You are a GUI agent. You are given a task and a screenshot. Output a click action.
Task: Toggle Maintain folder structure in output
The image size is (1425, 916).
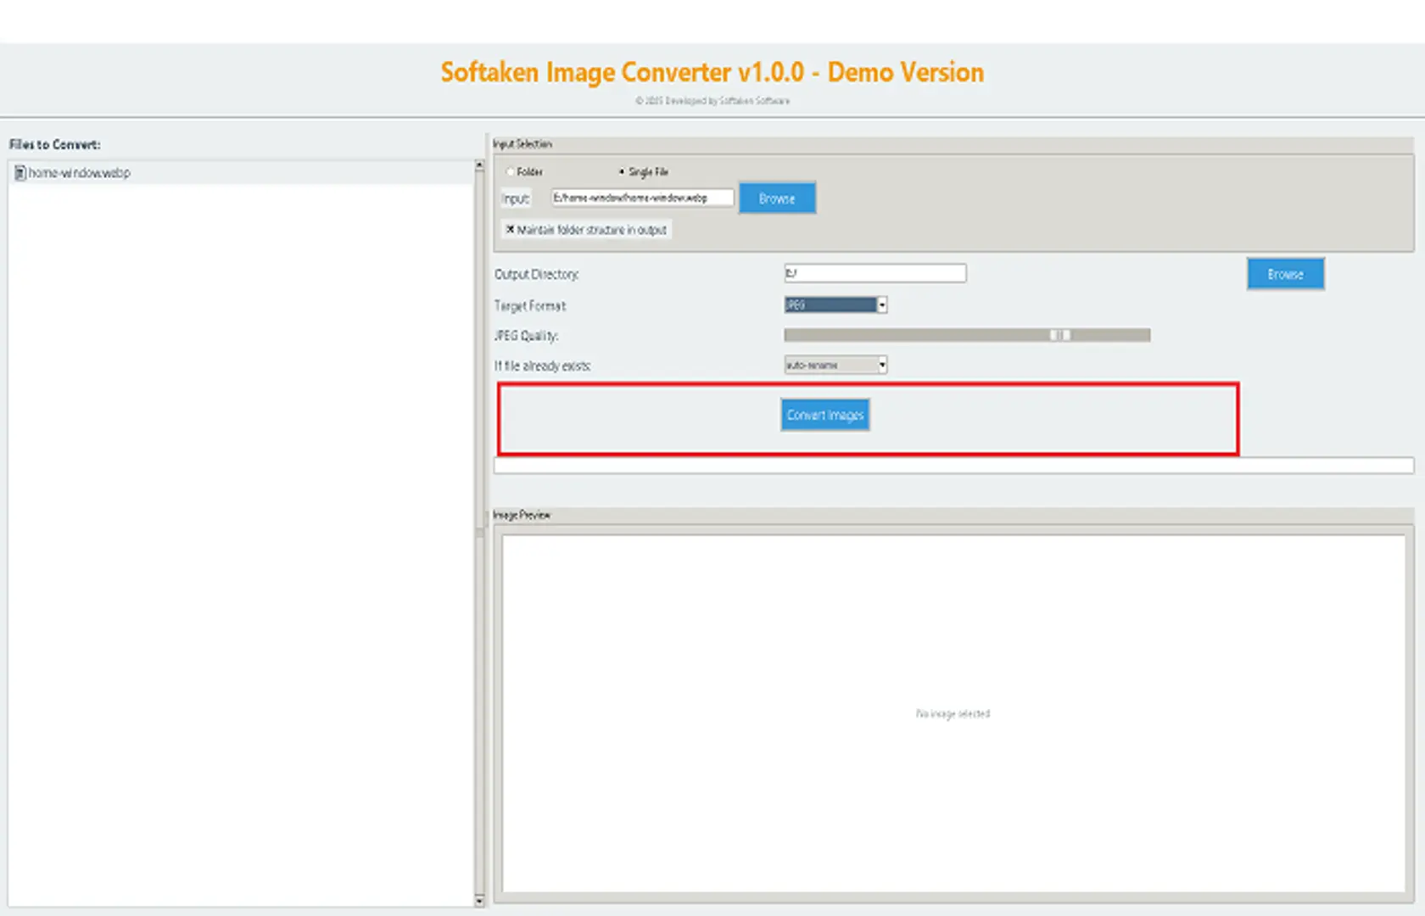coord(511,230)
